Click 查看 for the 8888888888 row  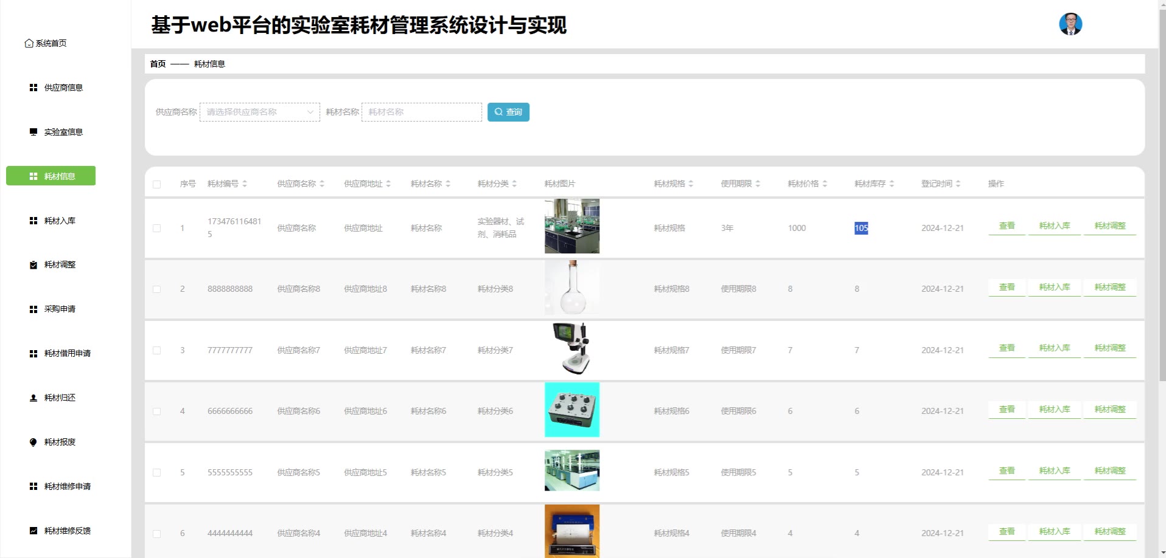coord(1007,287)
